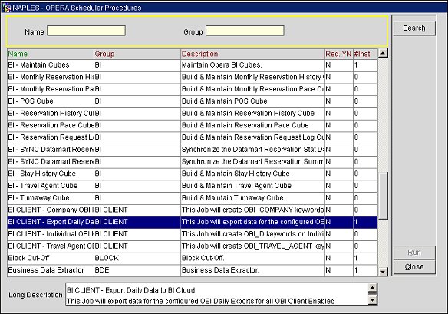The image size is (448, 314).
Task: Click the BLOCK group cell
Action: tap(137, 258)
